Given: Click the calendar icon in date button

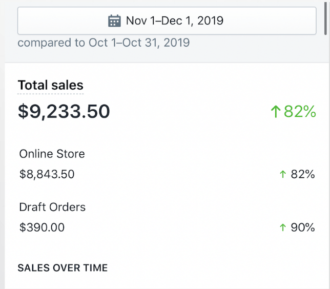Looking at the screenshot, I should [114, 21].
